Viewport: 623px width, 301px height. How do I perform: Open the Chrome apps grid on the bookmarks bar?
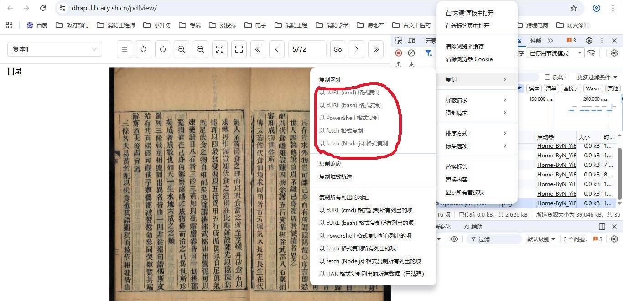tap(9, 25)
